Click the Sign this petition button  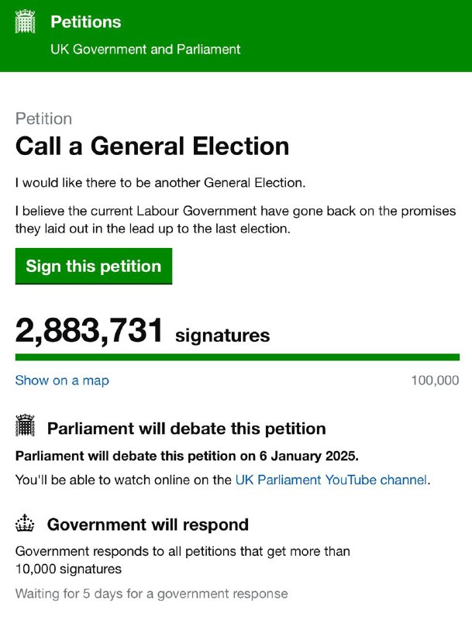point(94,266)
